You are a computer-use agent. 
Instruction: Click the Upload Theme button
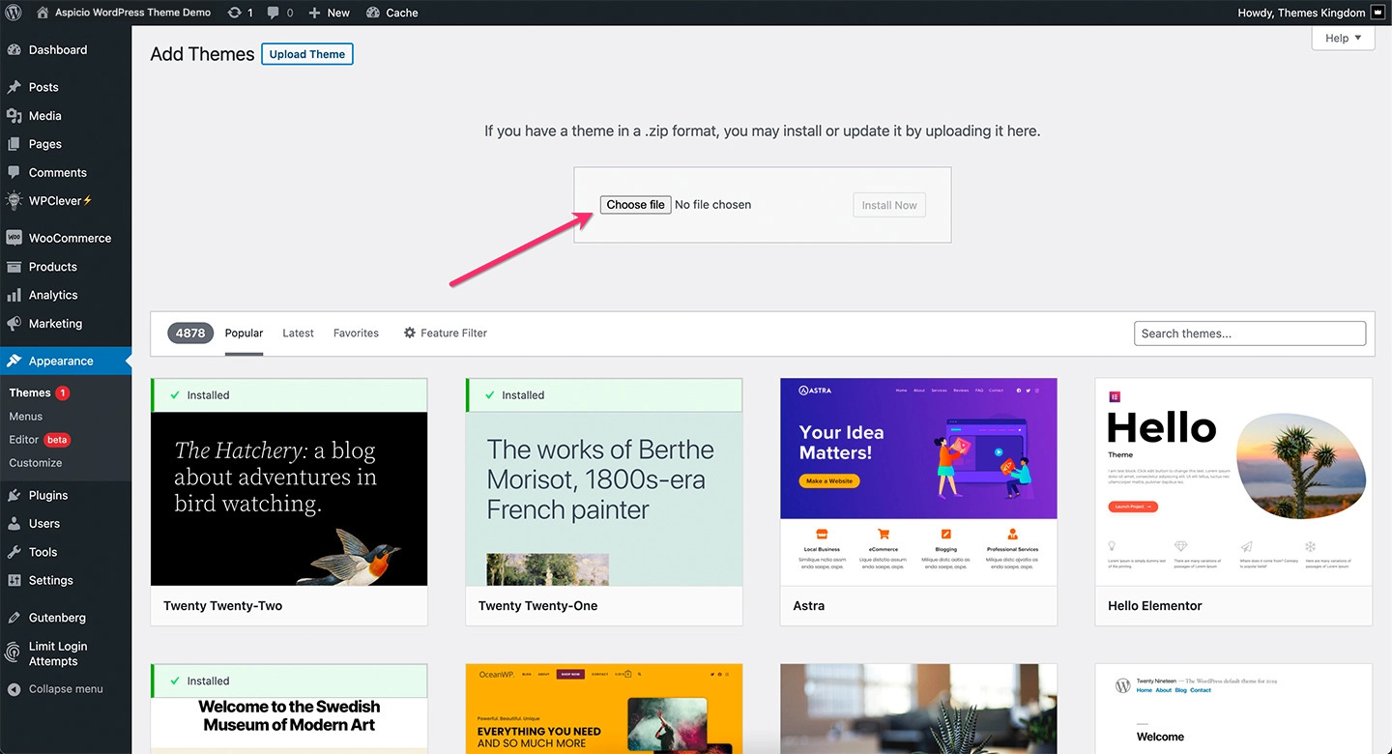click(306, 53)
